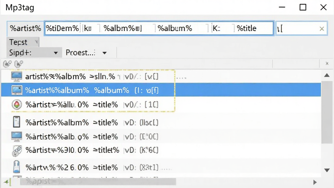Select the row ending in '[10]'
This screenshot has height=188, width=334.
tap(161, 105)
